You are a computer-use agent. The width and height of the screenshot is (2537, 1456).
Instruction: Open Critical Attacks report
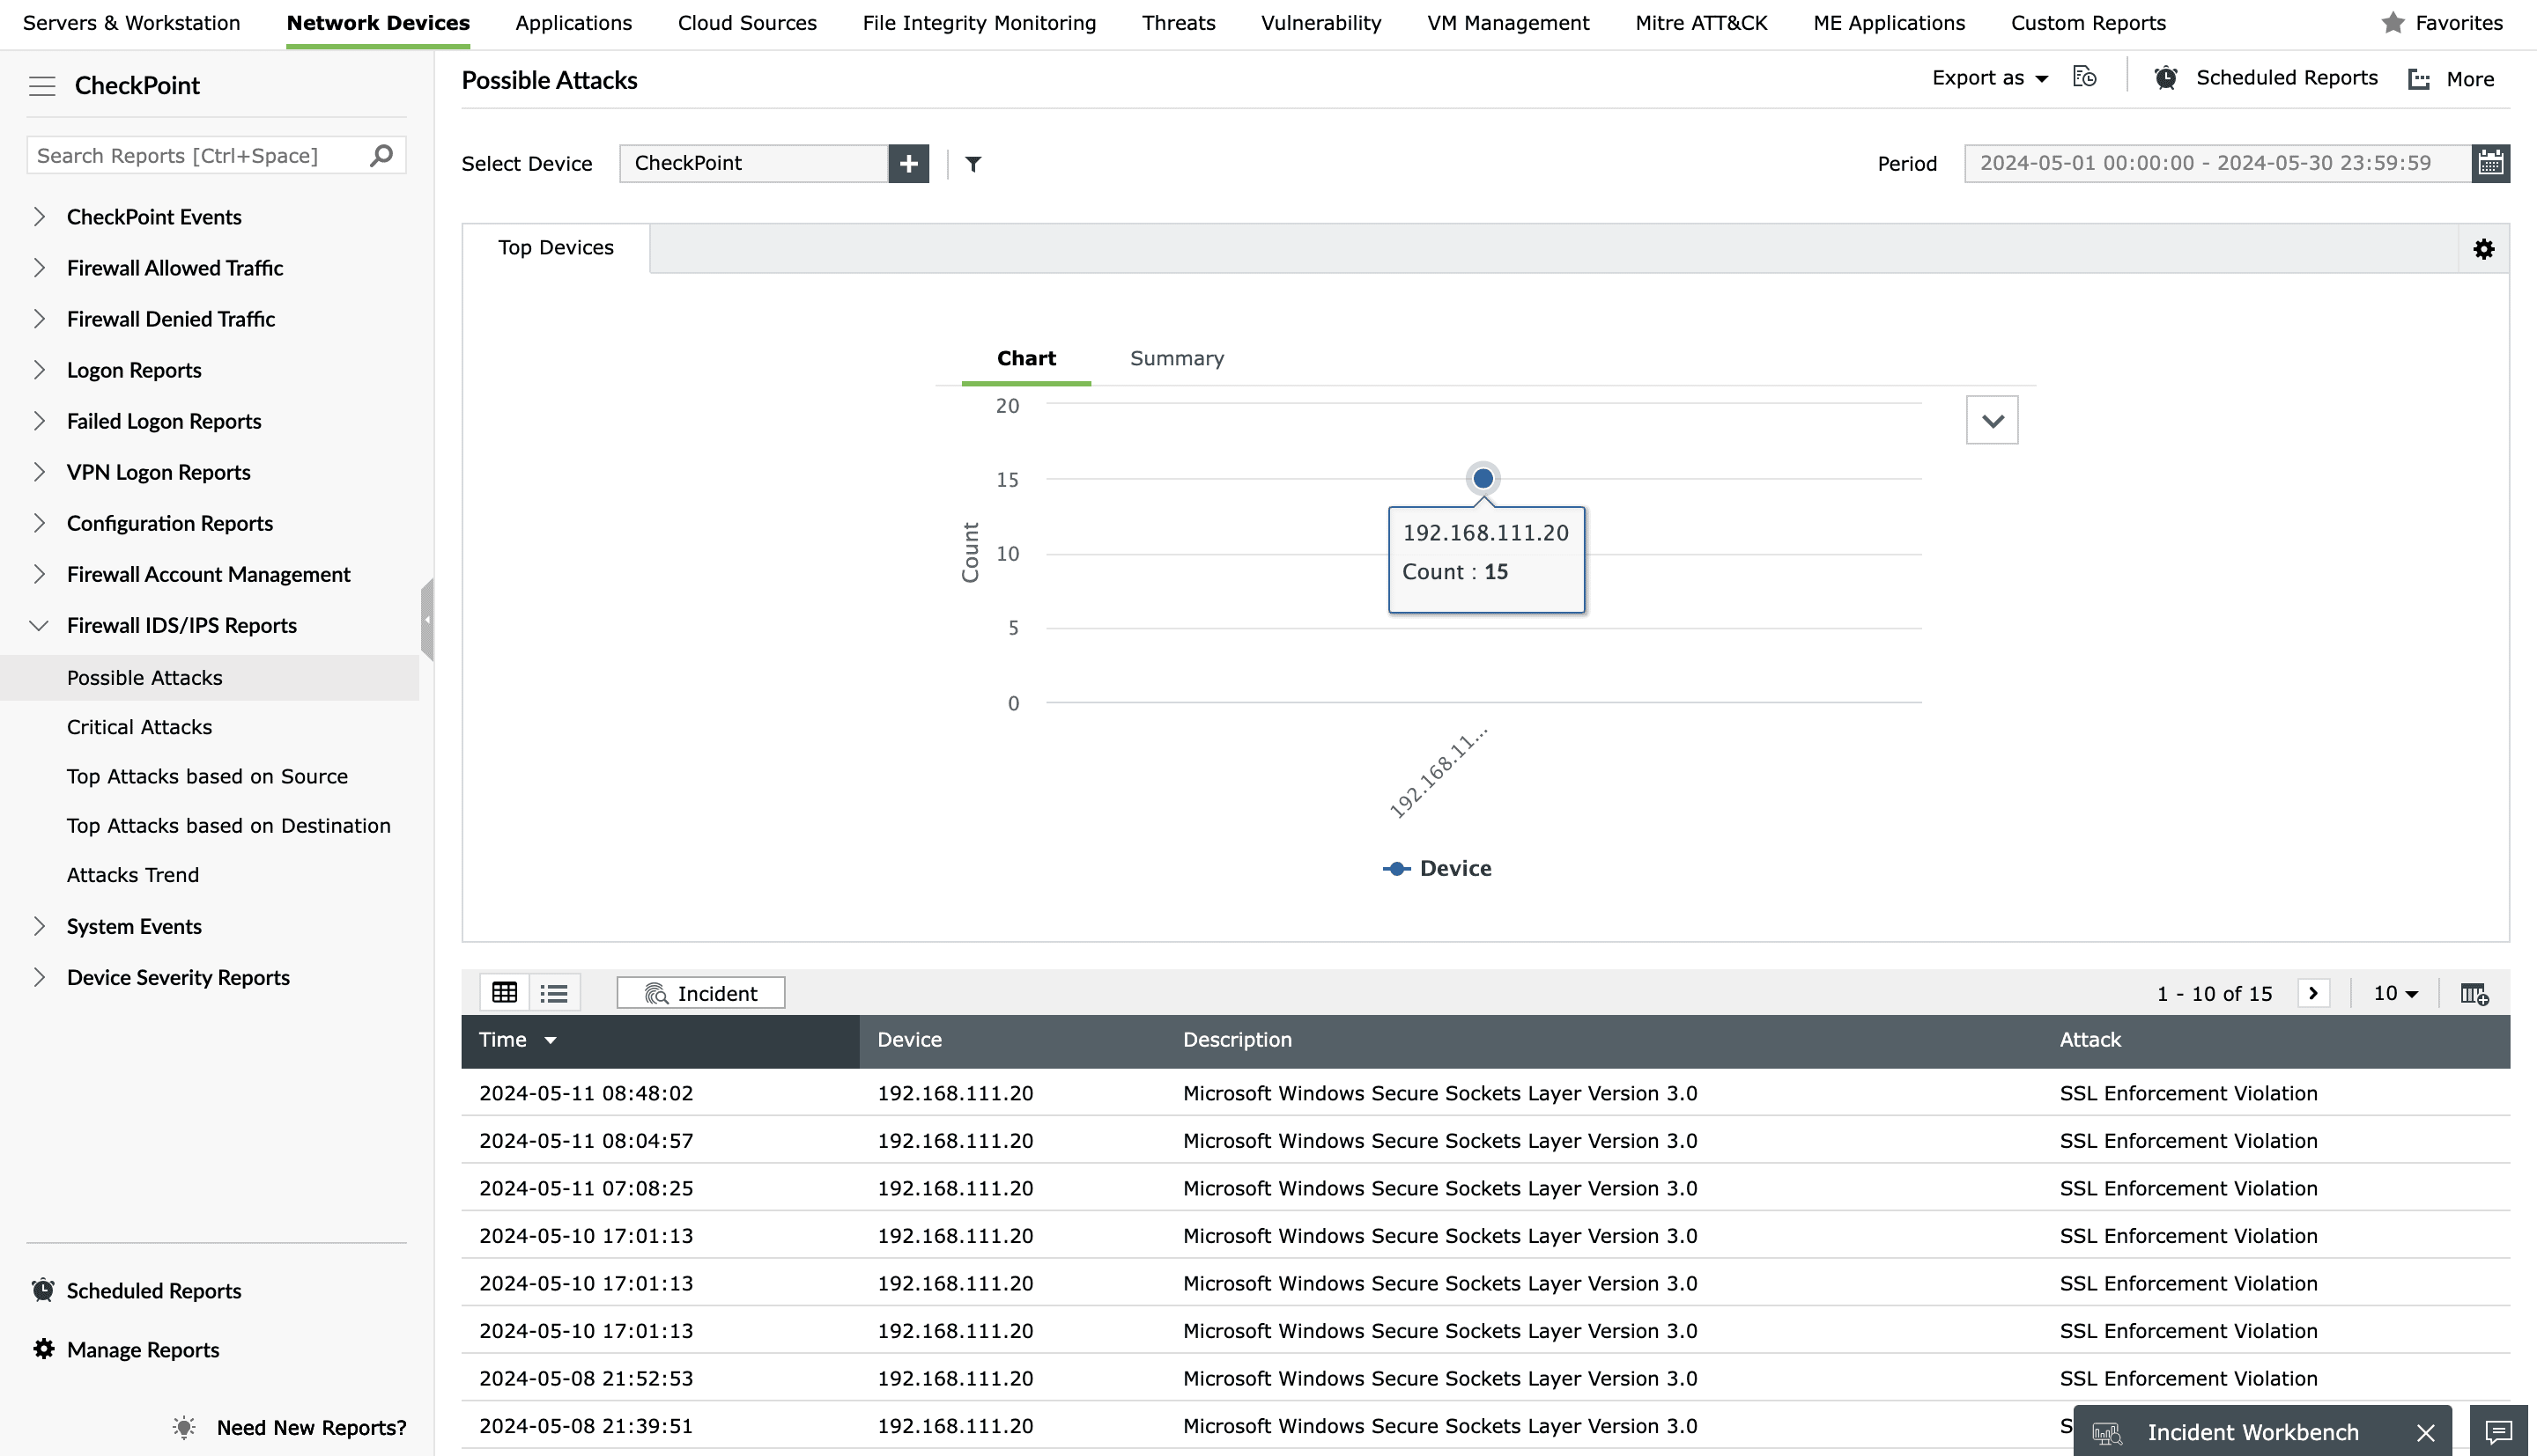pos(139,727)
